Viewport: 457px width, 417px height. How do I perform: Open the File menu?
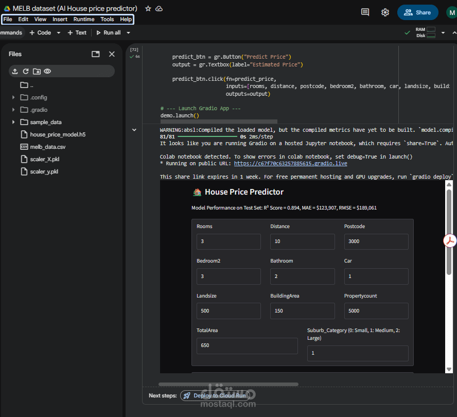pyautogui.click(x=8, y=19)
